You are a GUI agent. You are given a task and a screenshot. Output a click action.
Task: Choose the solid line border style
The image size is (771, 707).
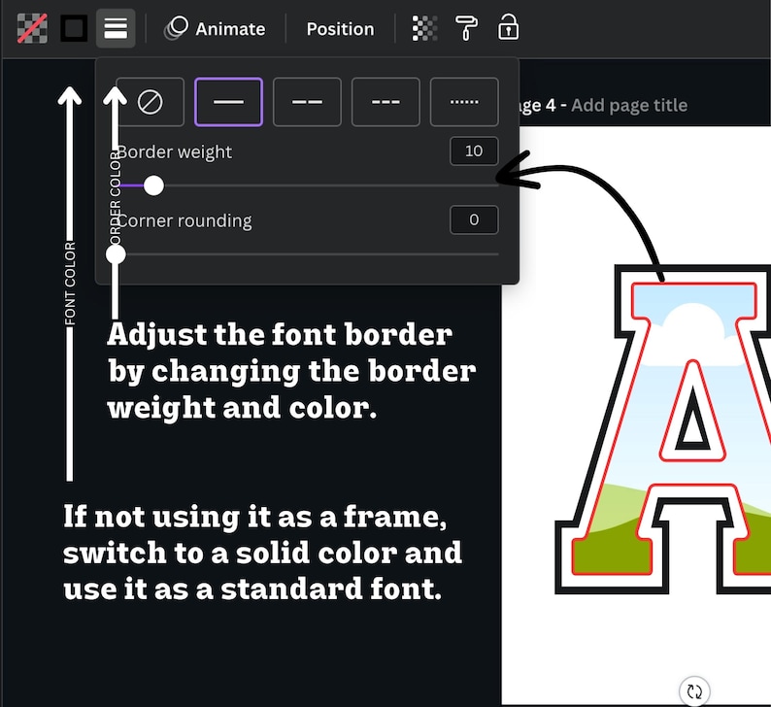(x=228, y=102)
